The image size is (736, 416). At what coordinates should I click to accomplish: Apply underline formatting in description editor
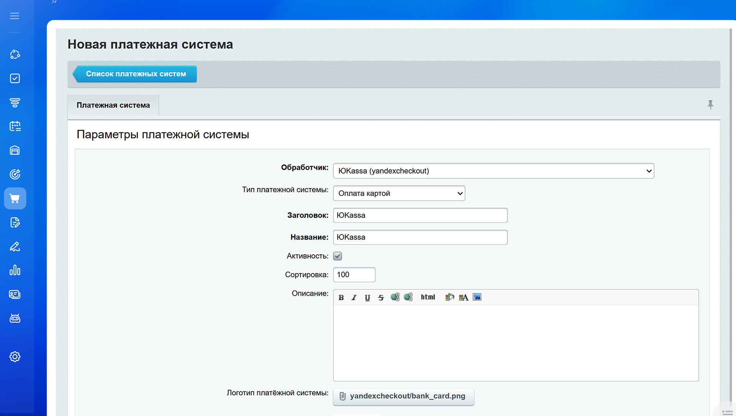(x=367, y=297)
